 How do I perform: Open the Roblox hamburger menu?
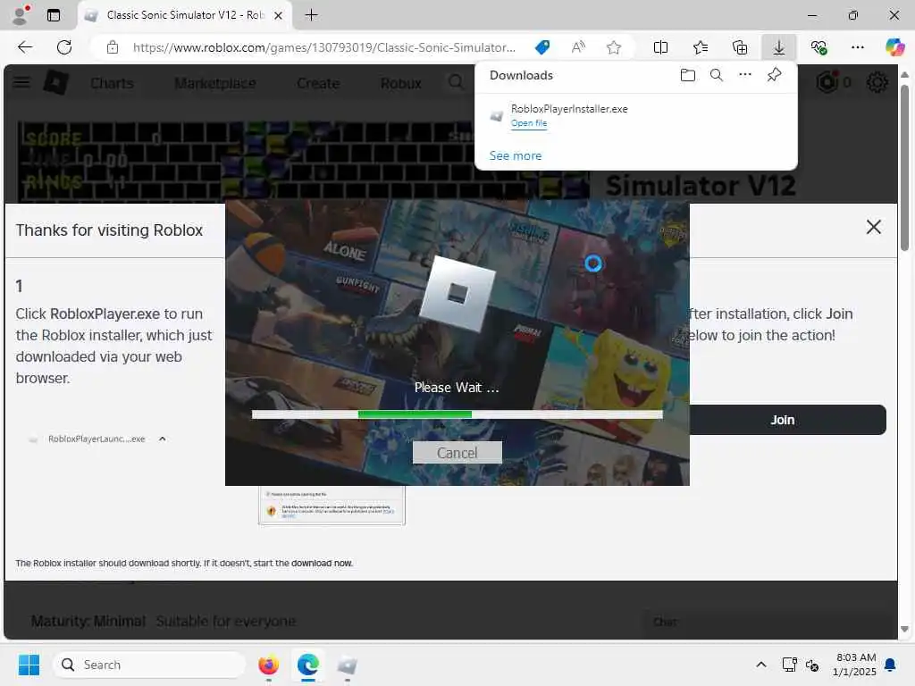tap(21, 82)
